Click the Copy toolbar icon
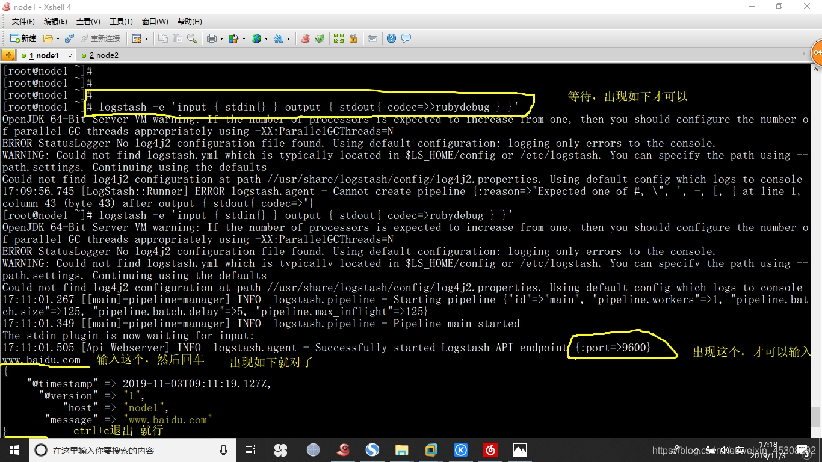Screen dimensions: 822x462 (163, 38)
